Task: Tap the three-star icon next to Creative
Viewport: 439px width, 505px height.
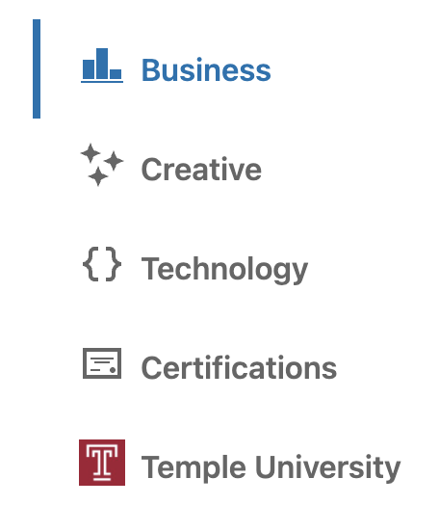Action: 102,165
